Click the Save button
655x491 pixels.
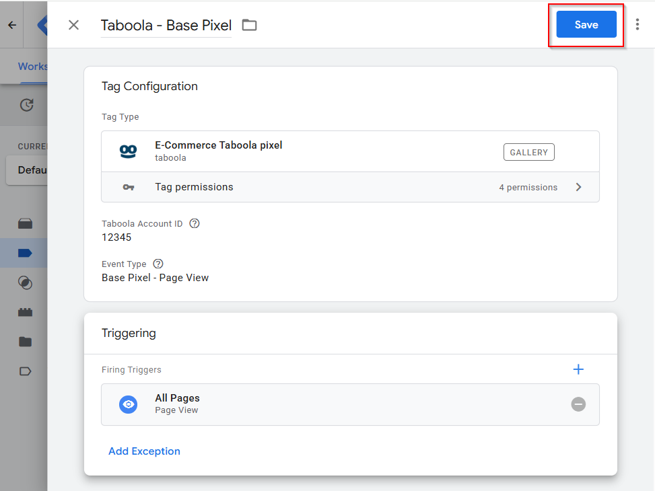[586, 25]
